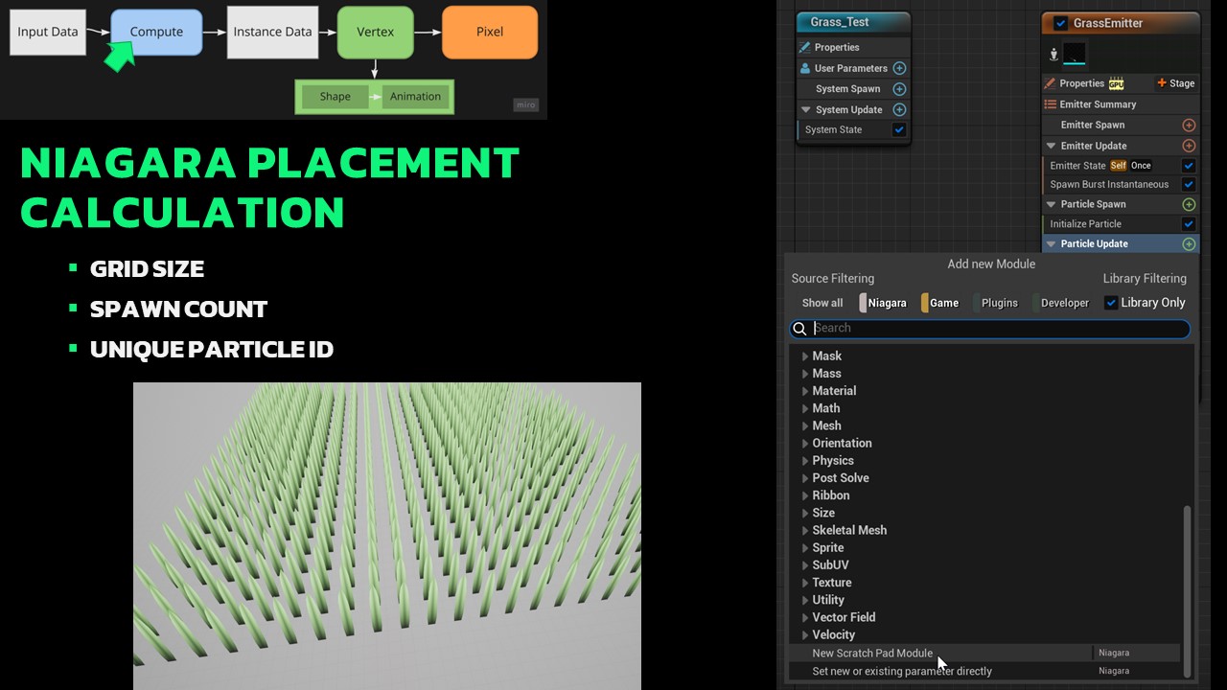Add a module to Emitter Spawn via plus icon
The width and height of the screenshot is (1227, 690).
coord(1189,126)
